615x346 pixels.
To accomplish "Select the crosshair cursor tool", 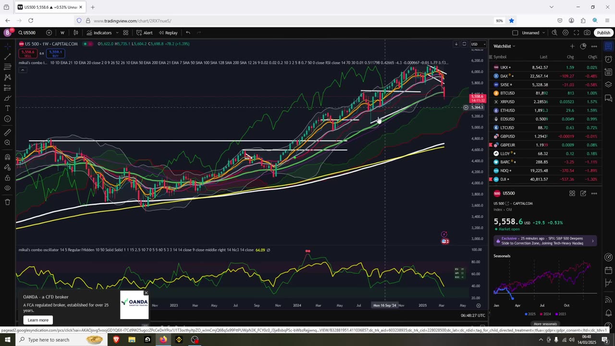I will click(7, 46).
